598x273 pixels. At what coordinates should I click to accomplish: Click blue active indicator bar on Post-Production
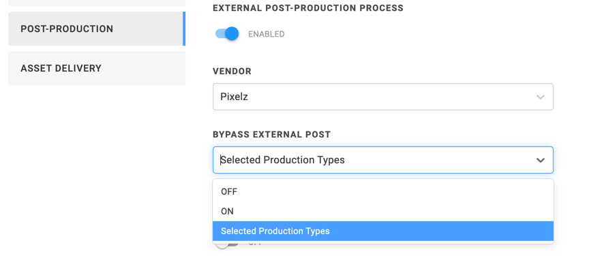[x=184, y=29]
